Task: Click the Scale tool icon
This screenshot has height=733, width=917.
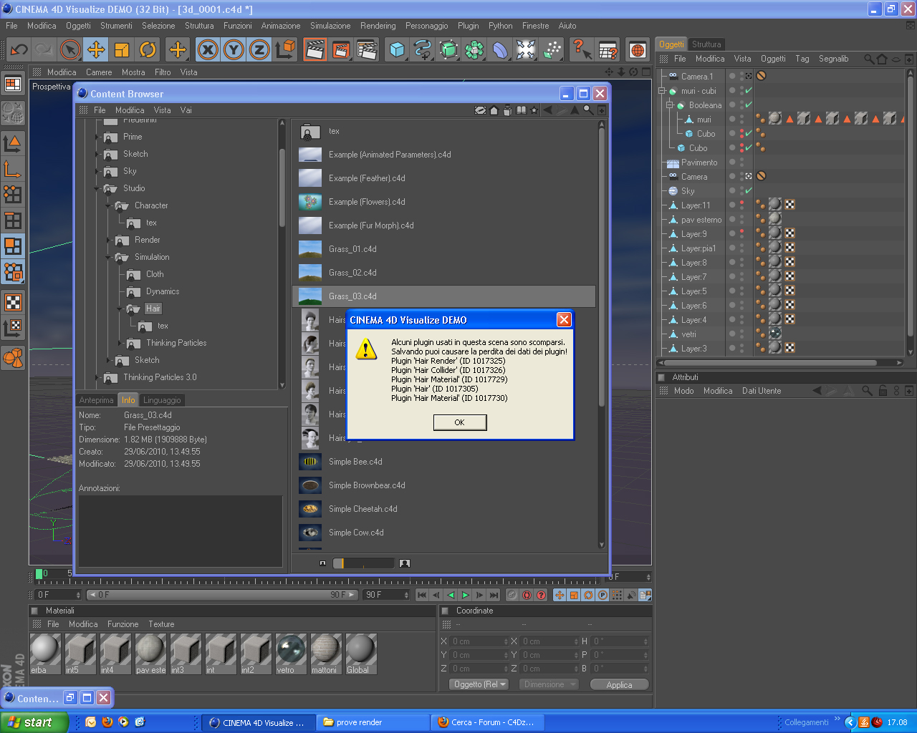Action: (x=122, y=49)
